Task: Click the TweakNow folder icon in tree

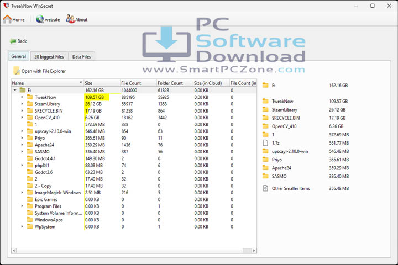Action: (x=30, y=97)
